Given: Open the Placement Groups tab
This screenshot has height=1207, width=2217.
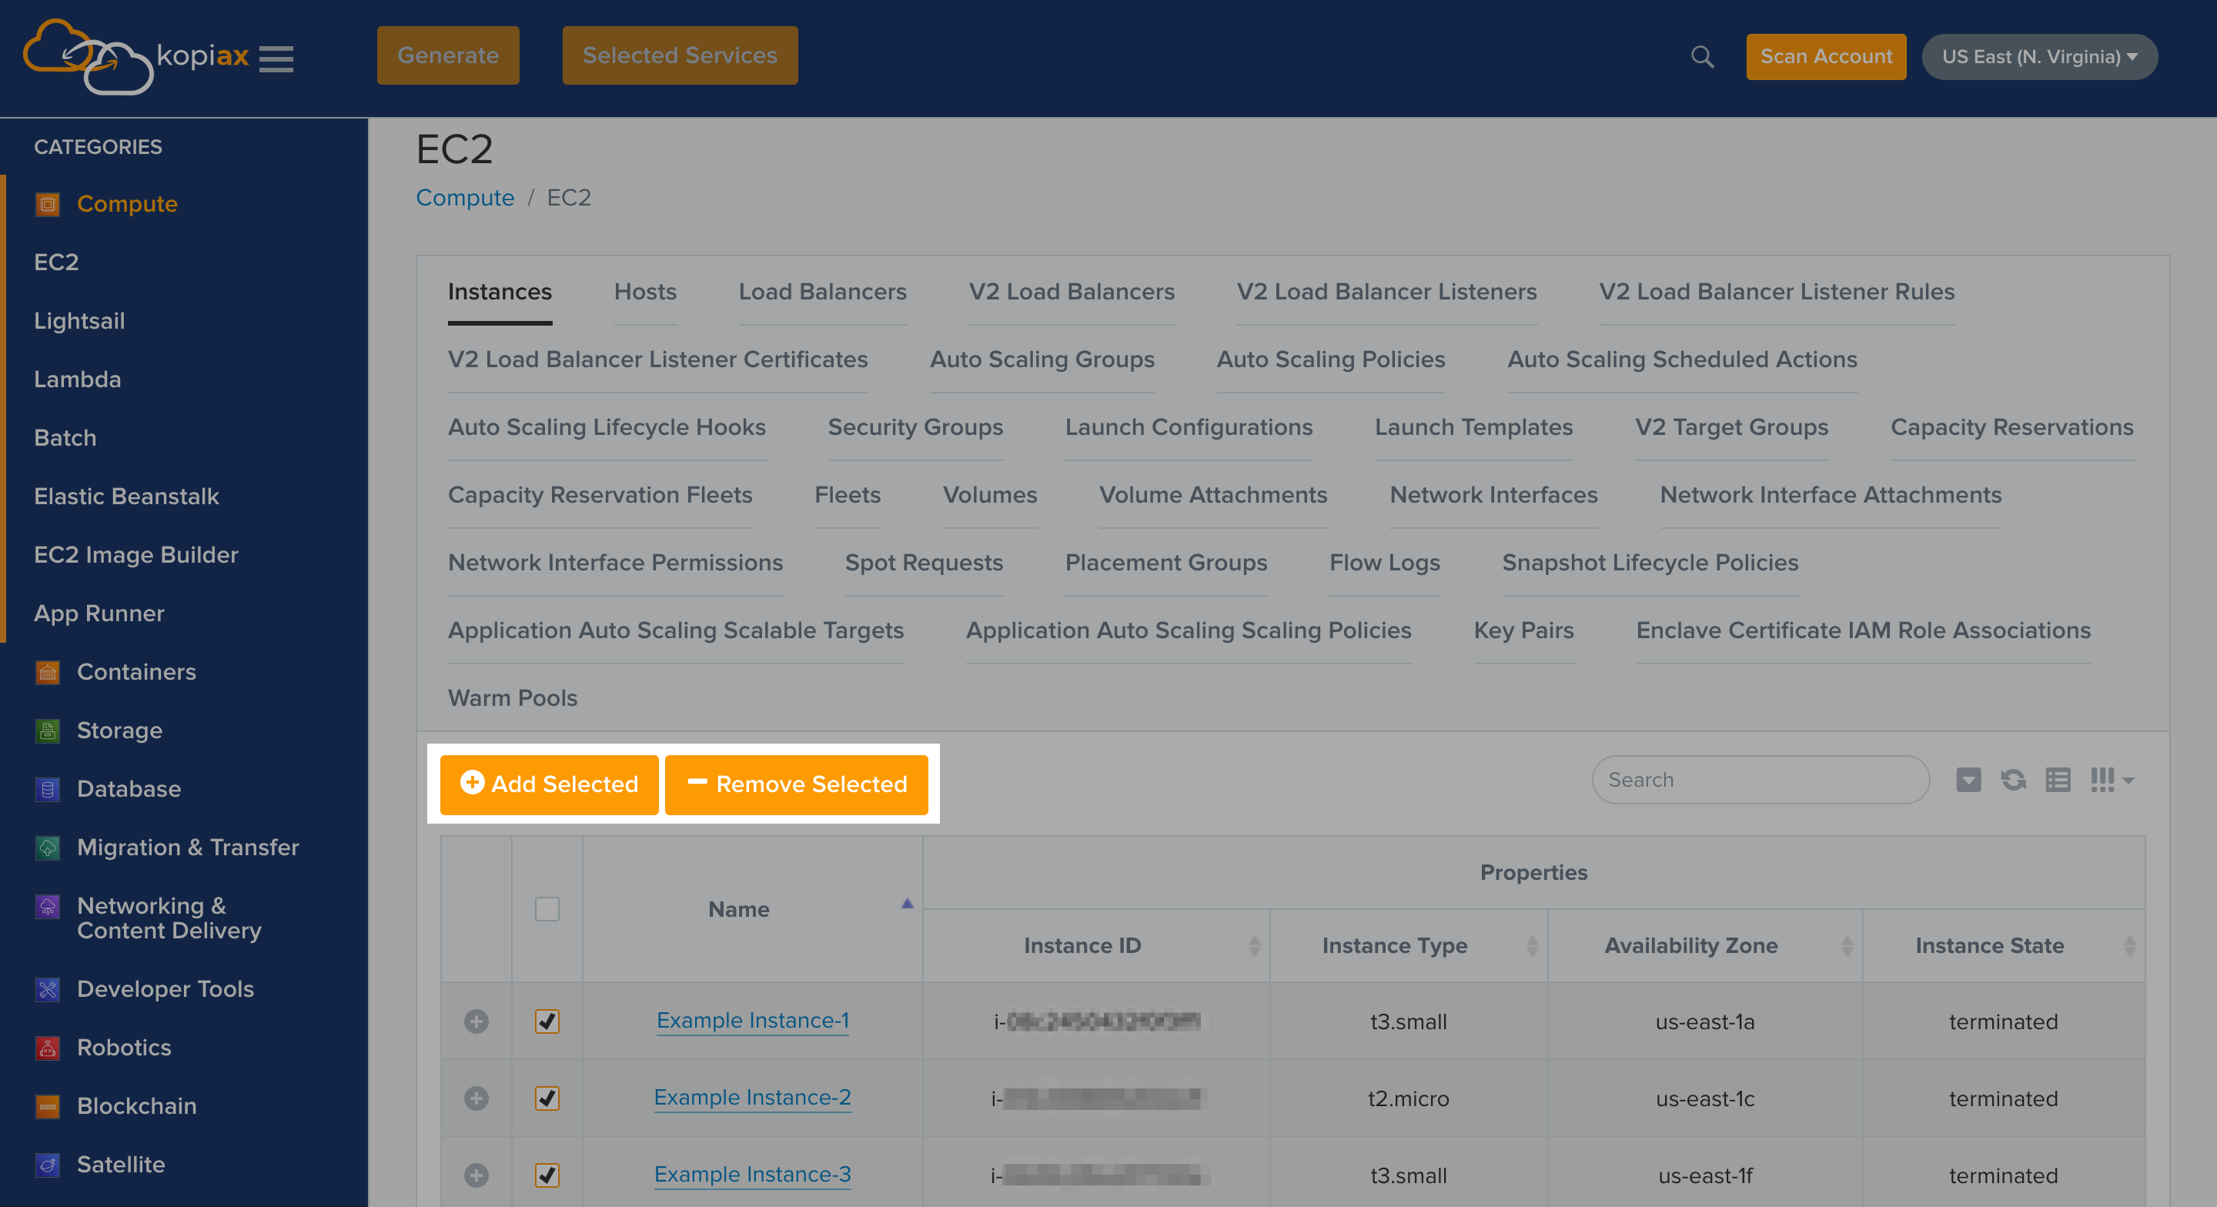Looking at the screenshot, I should pyautogui.click(x=1165, y=563).
